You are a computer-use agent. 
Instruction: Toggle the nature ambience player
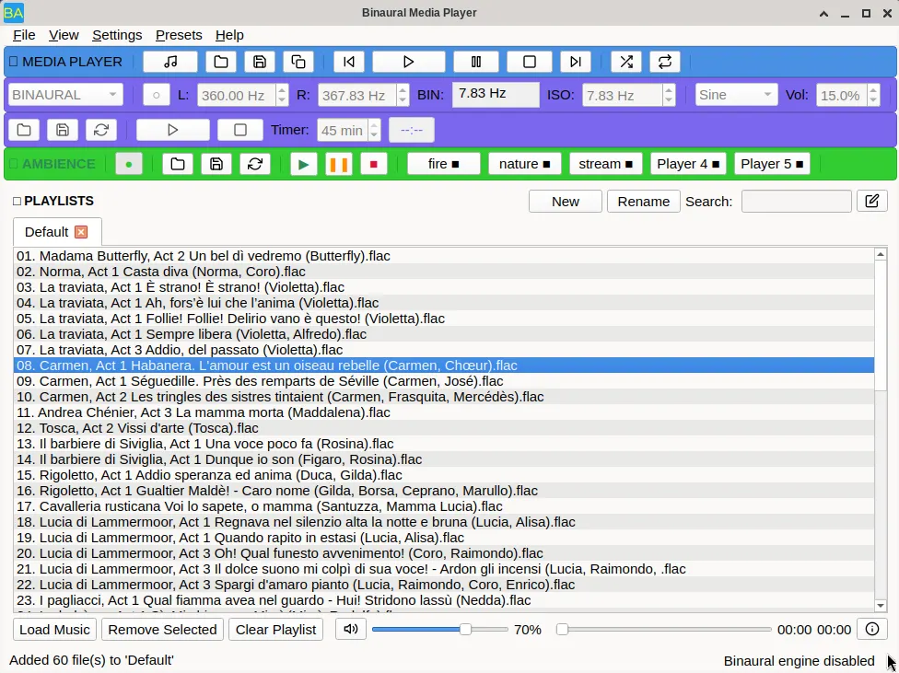(525, 164)
